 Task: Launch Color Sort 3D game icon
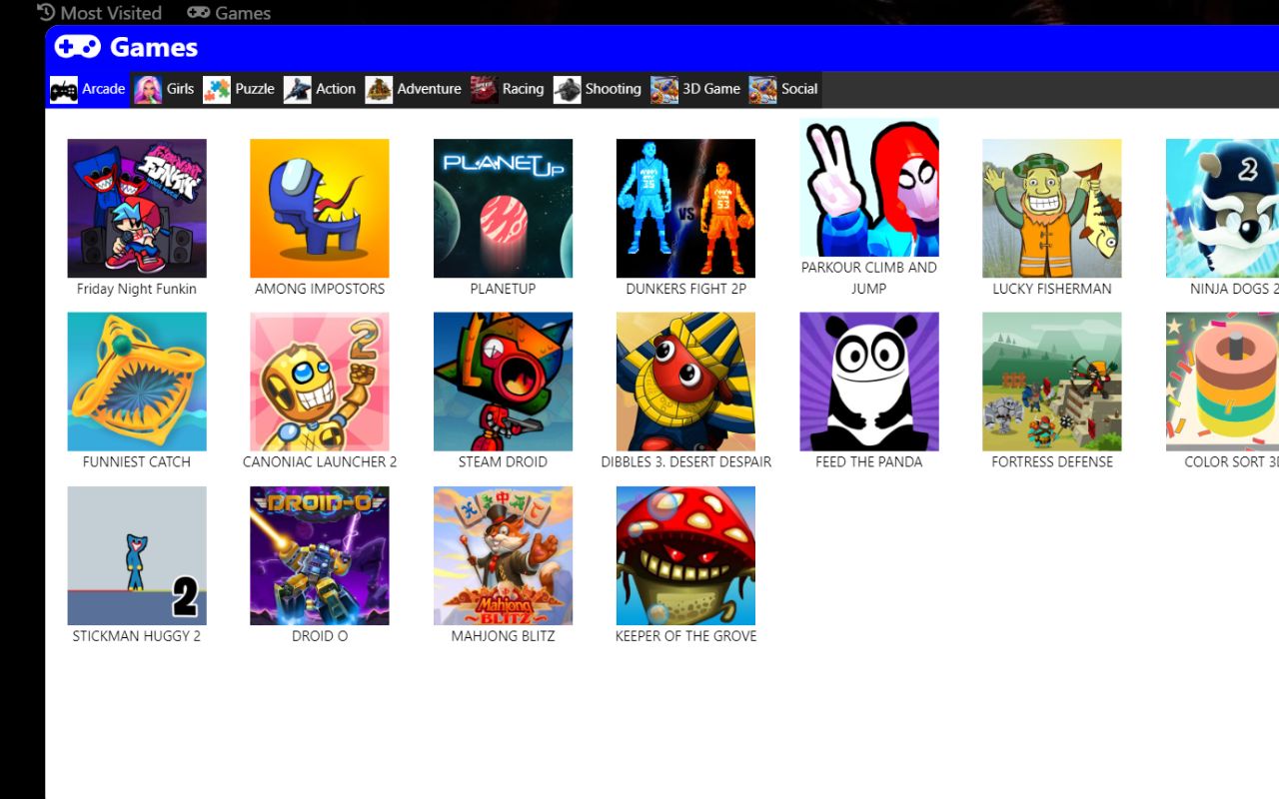click(1222, 382)
